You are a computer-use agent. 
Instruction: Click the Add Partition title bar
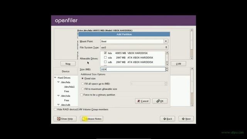pos(124,34)
